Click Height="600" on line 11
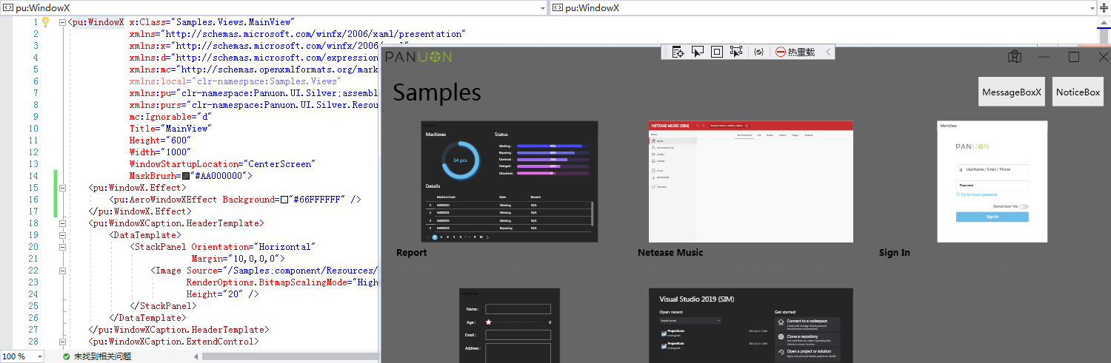 click(x=160, y=140)
